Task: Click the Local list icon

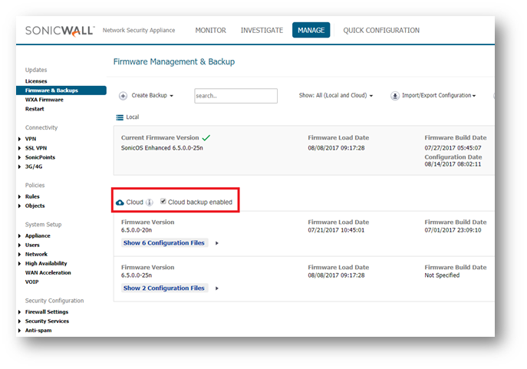Action: click(x=120, y=117)
